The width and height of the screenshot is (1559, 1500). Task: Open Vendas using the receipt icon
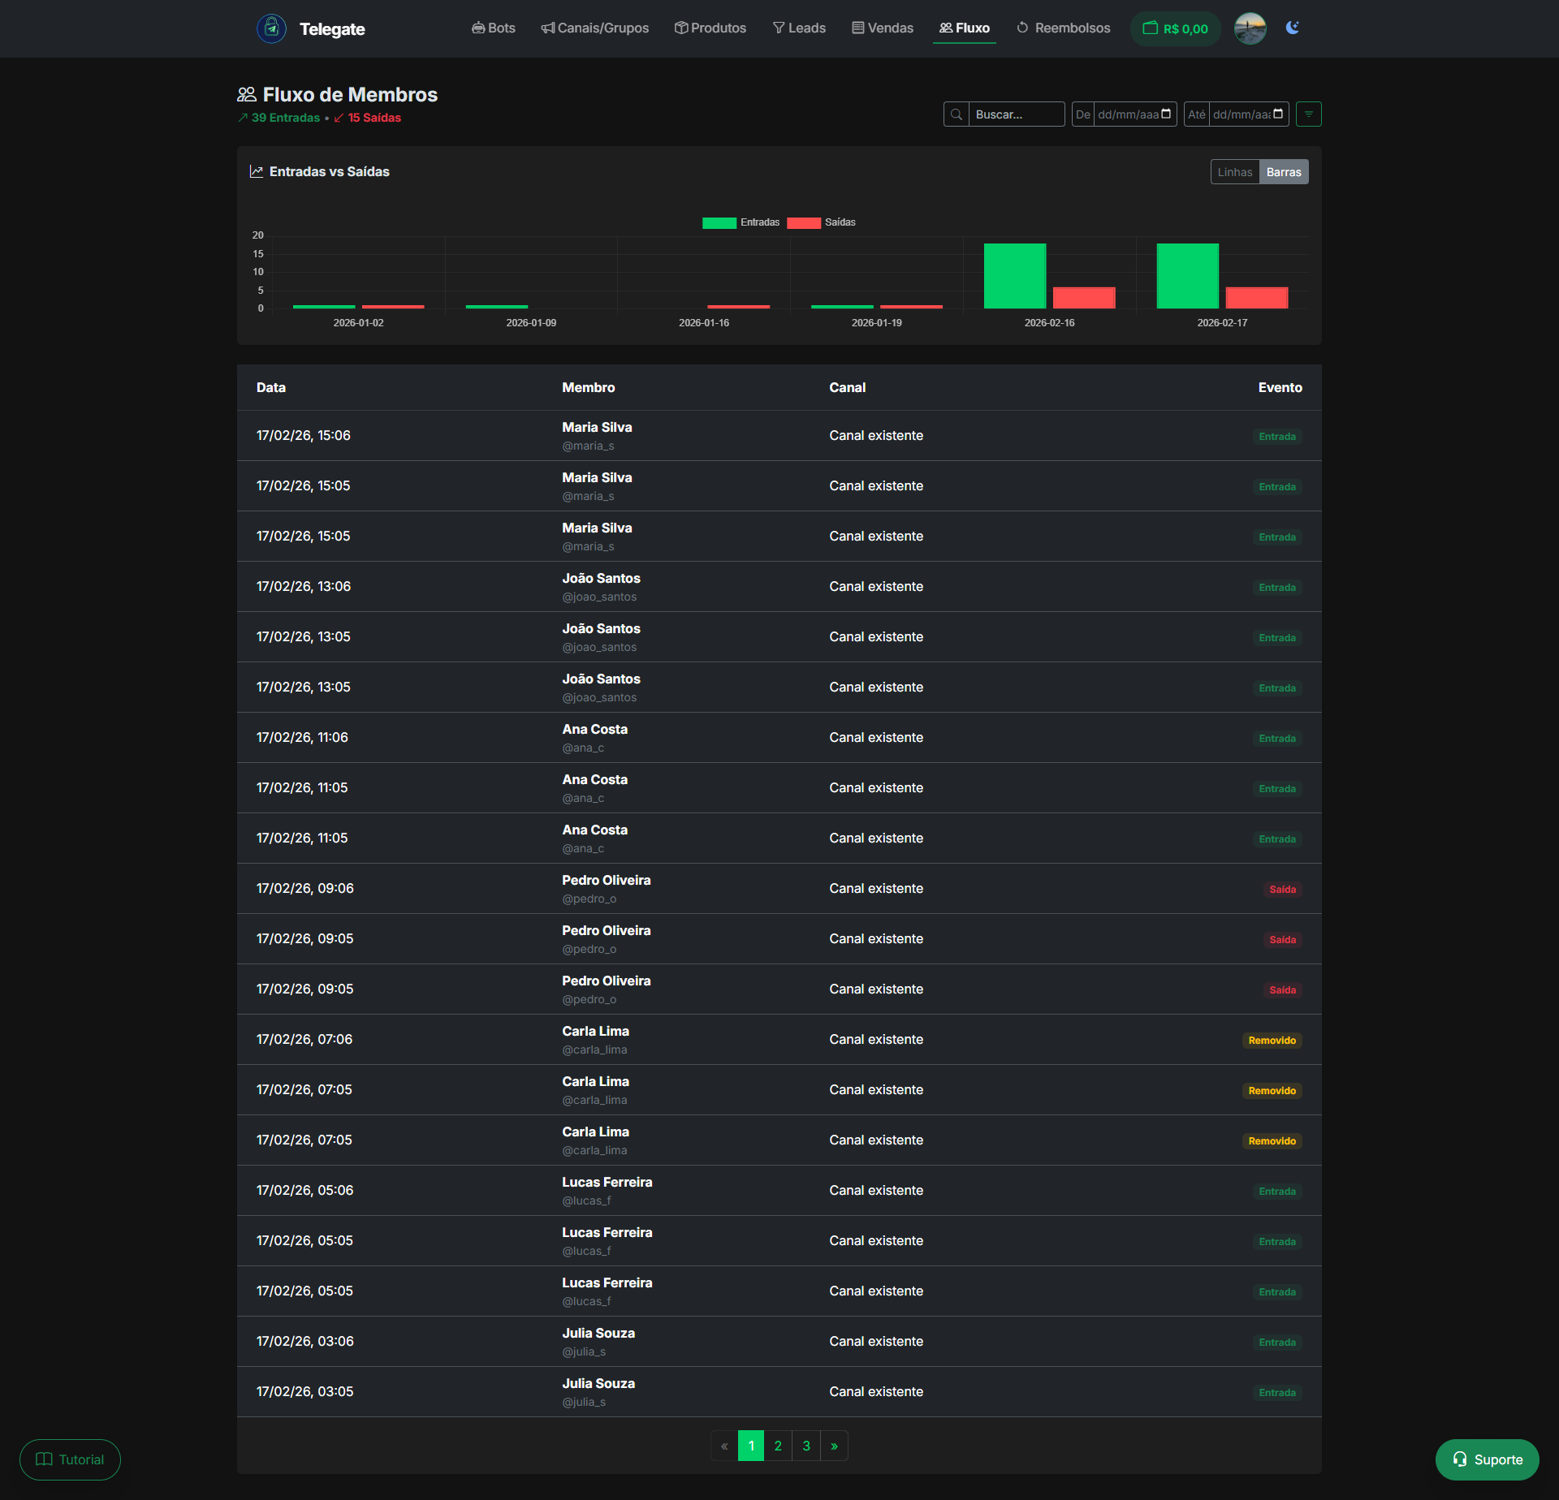click(x=857, y=28)
